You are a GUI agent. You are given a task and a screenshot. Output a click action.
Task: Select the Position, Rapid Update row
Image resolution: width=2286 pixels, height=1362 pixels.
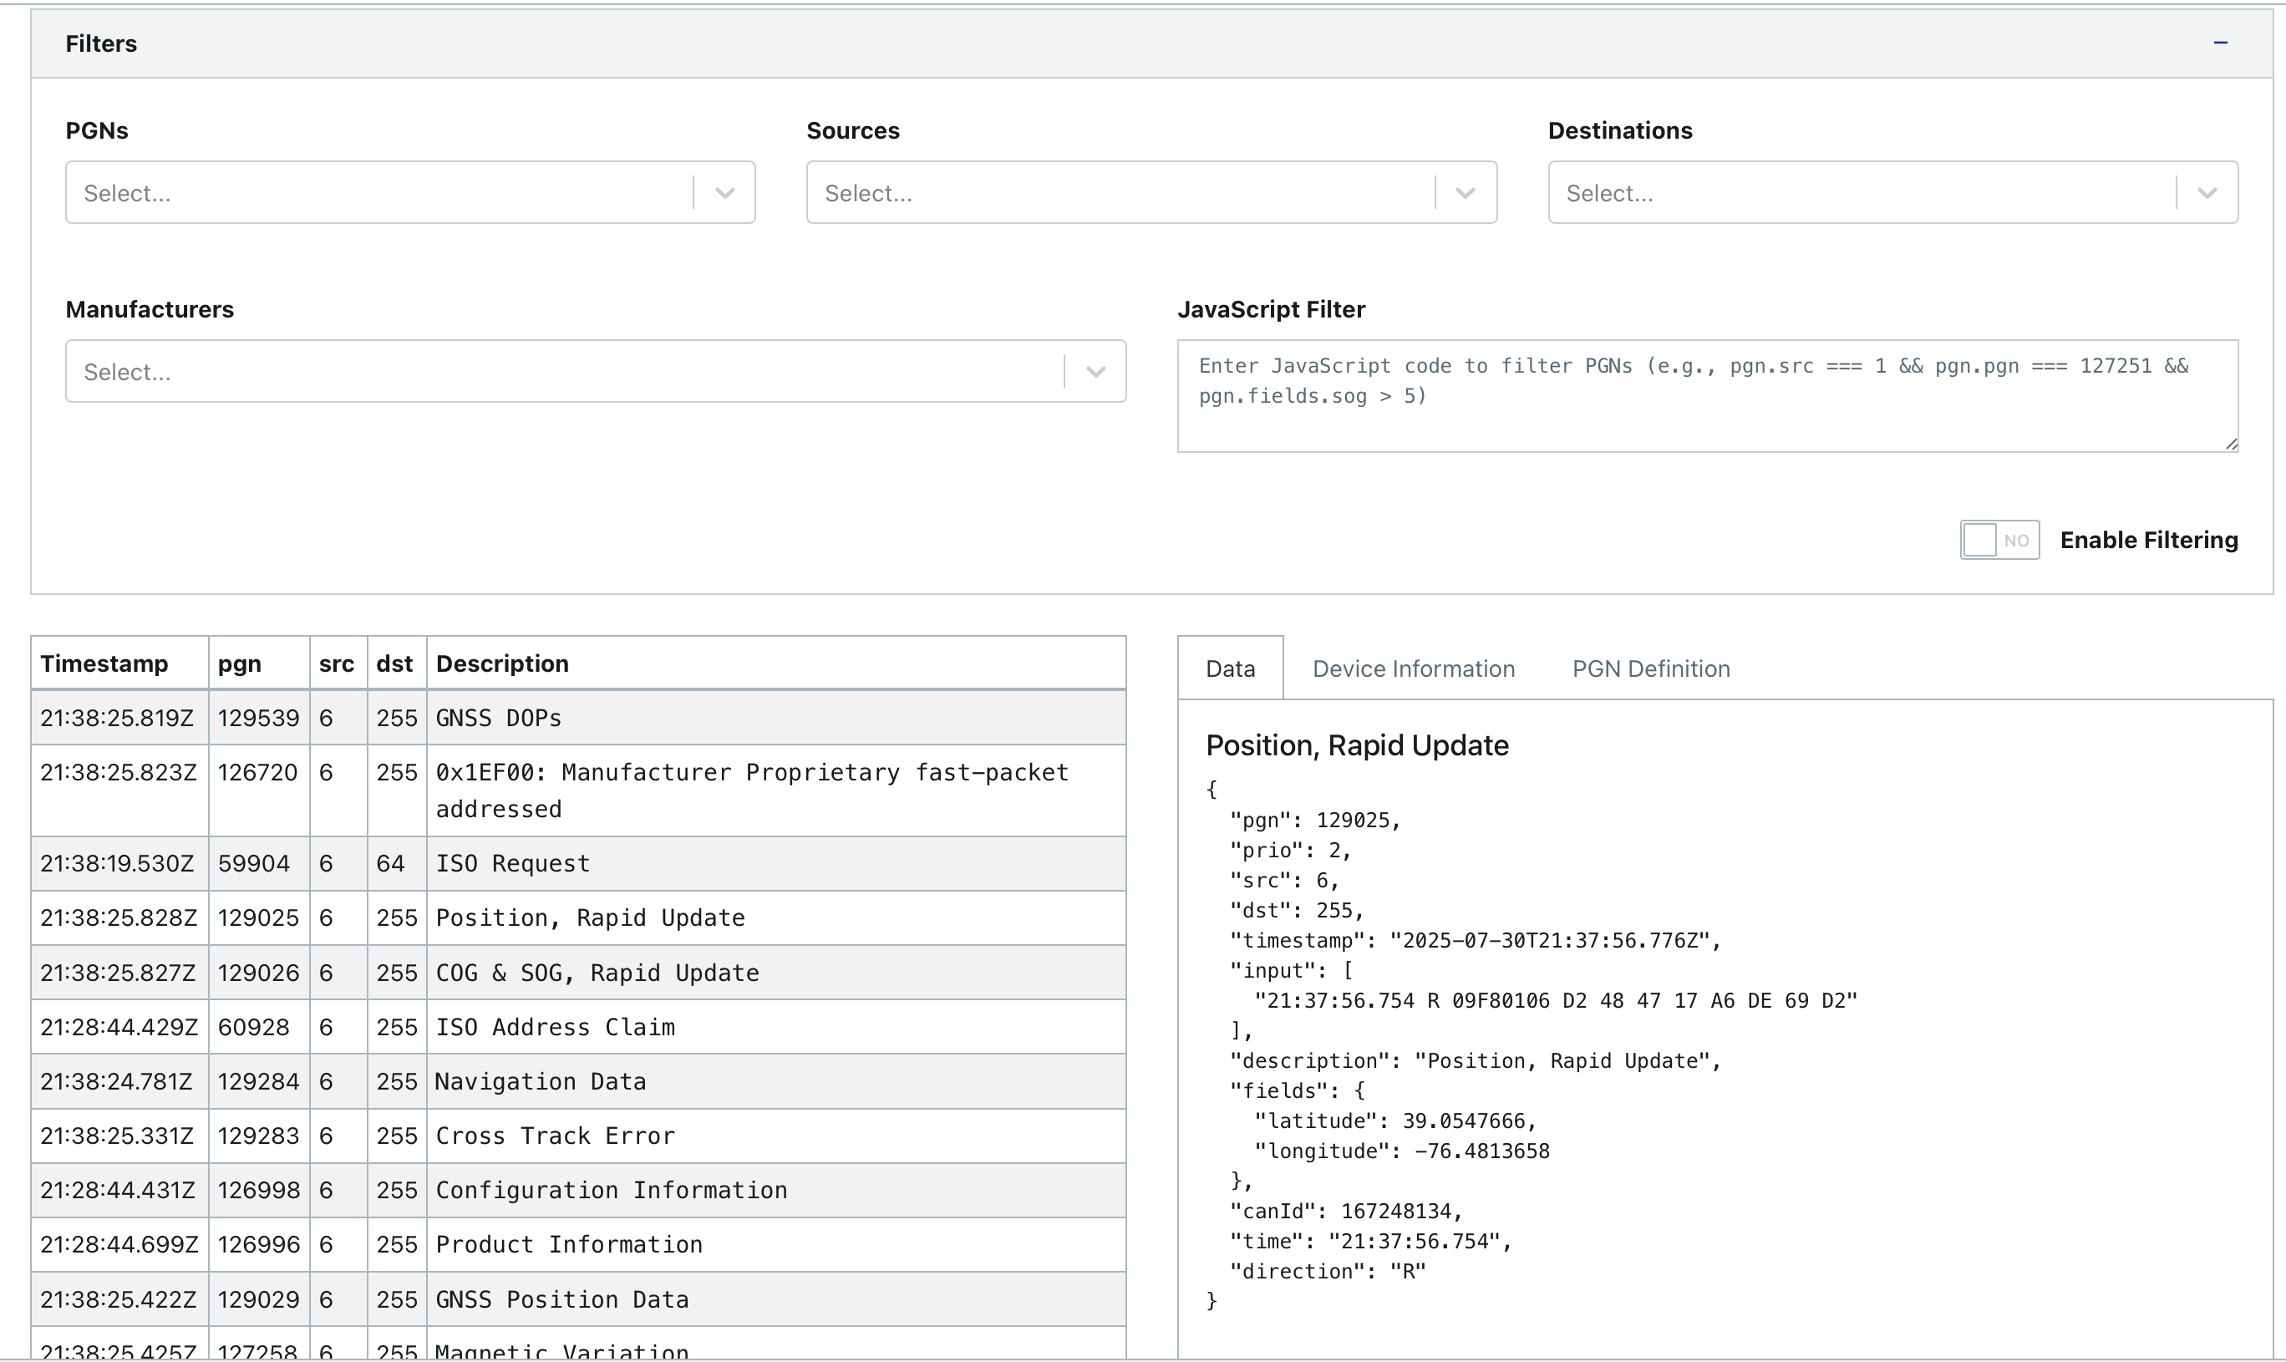[578, 917]
